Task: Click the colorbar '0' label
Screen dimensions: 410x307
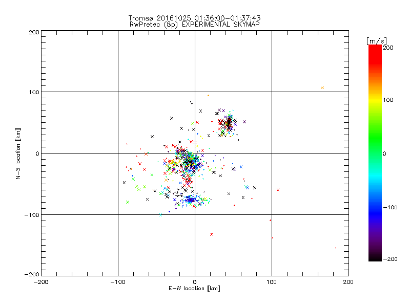Action: tap(384, 153)
